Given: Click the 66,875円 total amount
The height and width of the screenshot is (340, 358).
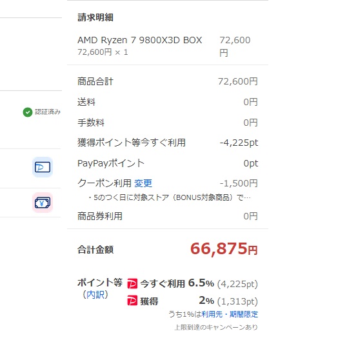Looking at the screenshot, I should 224,248.
